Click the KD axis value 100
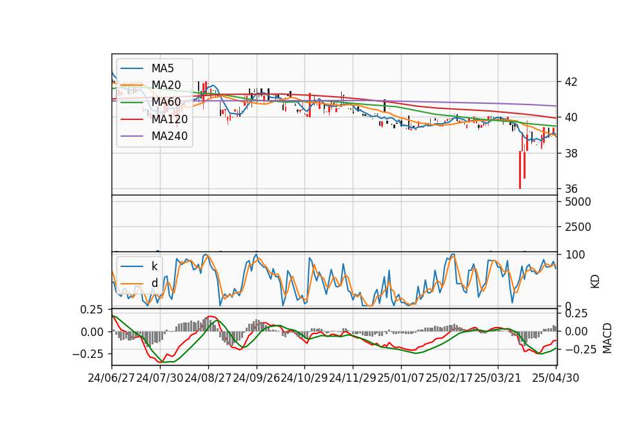The width and height of the screenshot is (619, 445). [575, 255]
